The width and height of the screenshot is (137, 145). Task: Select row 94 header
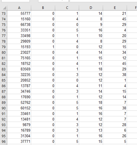[x=4, y=130]
